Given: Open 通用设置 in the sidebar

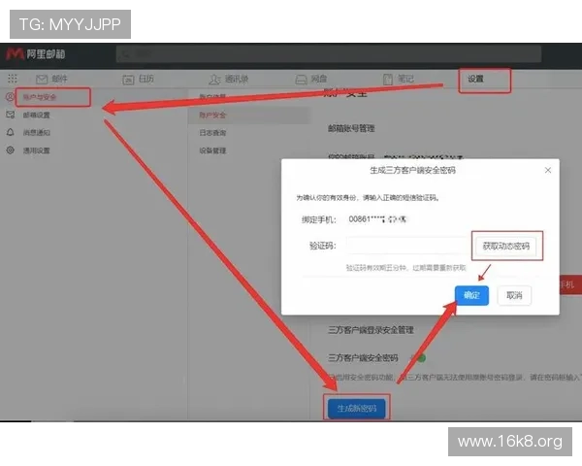Looking at the screenshot, I should [x=37, y=150].
